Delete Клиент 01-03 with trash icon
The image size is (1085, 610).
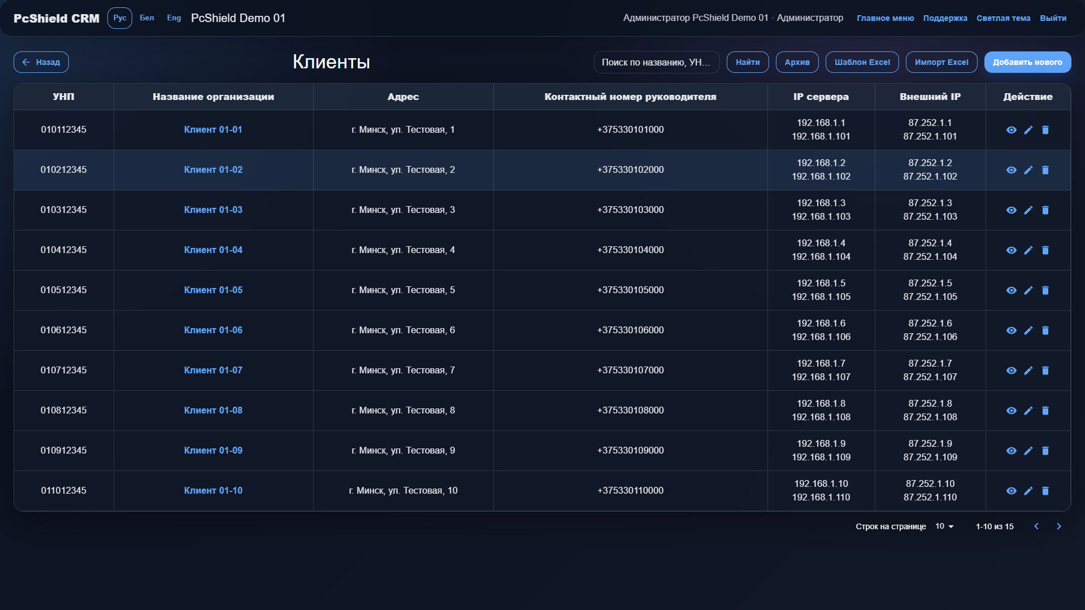pos(1045,210)
